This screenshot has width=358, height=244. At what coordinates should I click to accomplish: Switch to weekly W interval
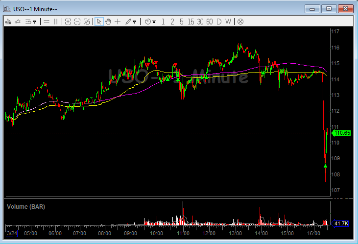[x=228, y=22]
